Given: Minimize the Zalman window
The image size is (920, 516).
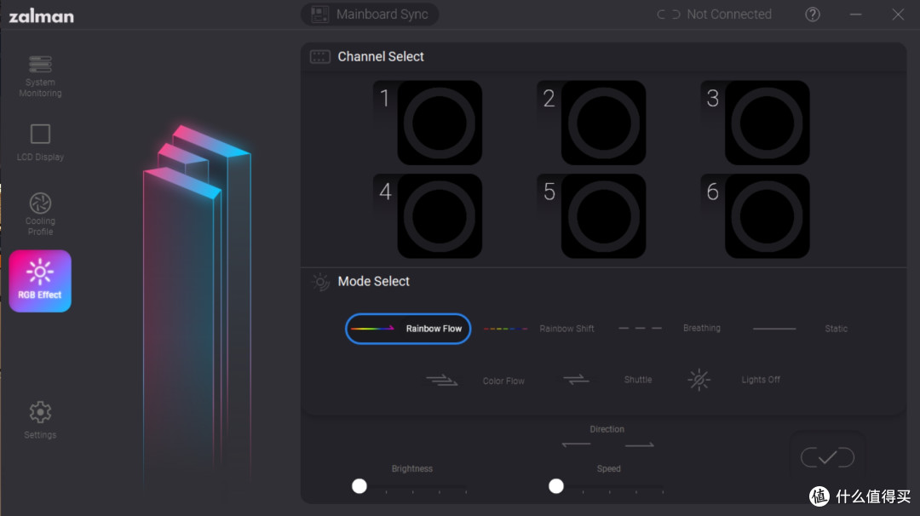Looking at the screenshot, I should pos(855,14).
